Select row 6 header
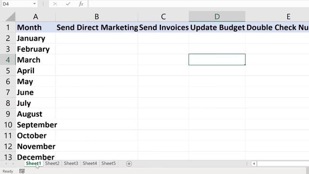This screenshot has height=174, width=309. (8, 82)
